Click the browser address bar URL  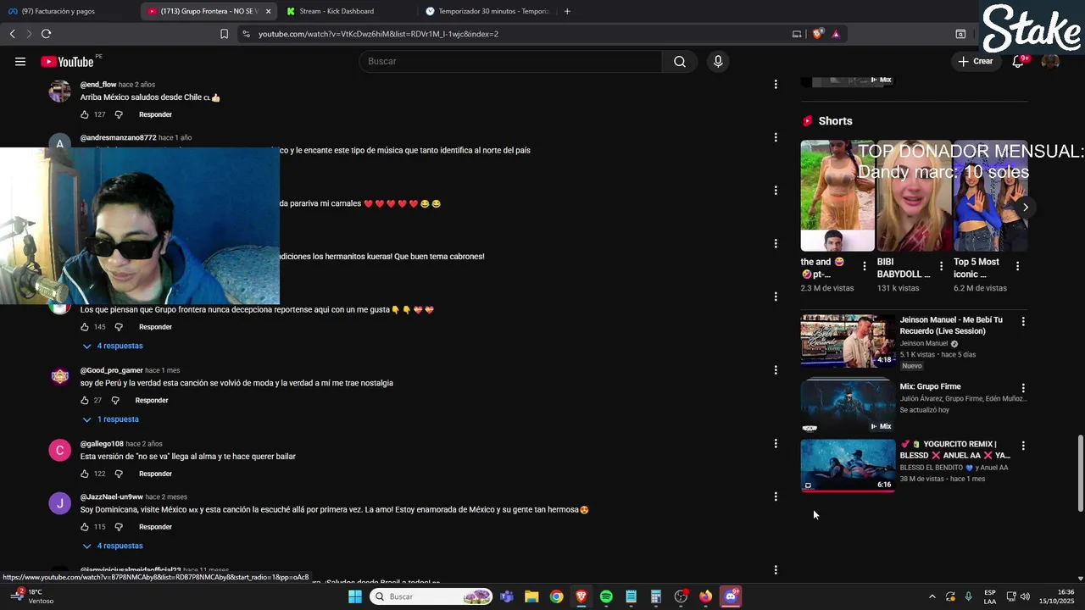coord(378,34)
